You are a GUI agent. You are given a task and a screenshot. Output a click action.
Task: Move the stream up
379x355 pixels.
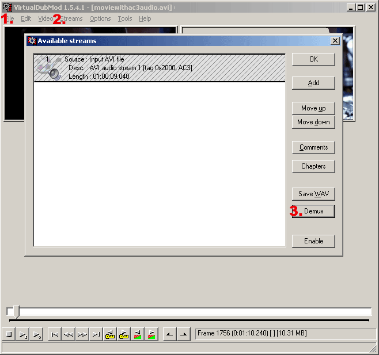[x=313, y=108]
